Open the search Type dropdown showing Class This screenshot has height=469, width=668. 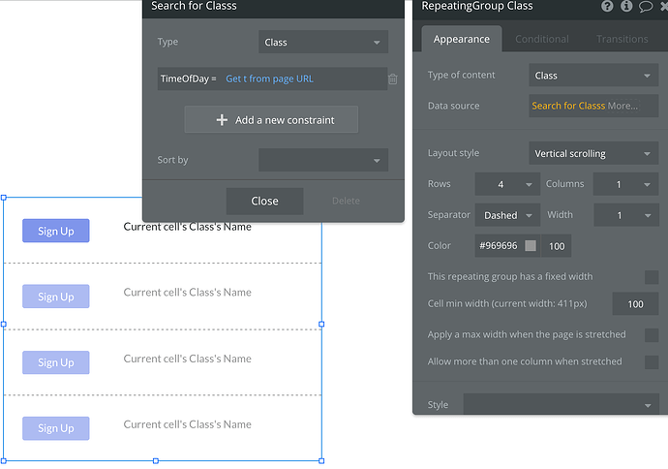(323, 42)
